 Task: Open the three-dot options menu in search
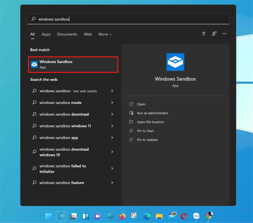click(x=224, y=34)
